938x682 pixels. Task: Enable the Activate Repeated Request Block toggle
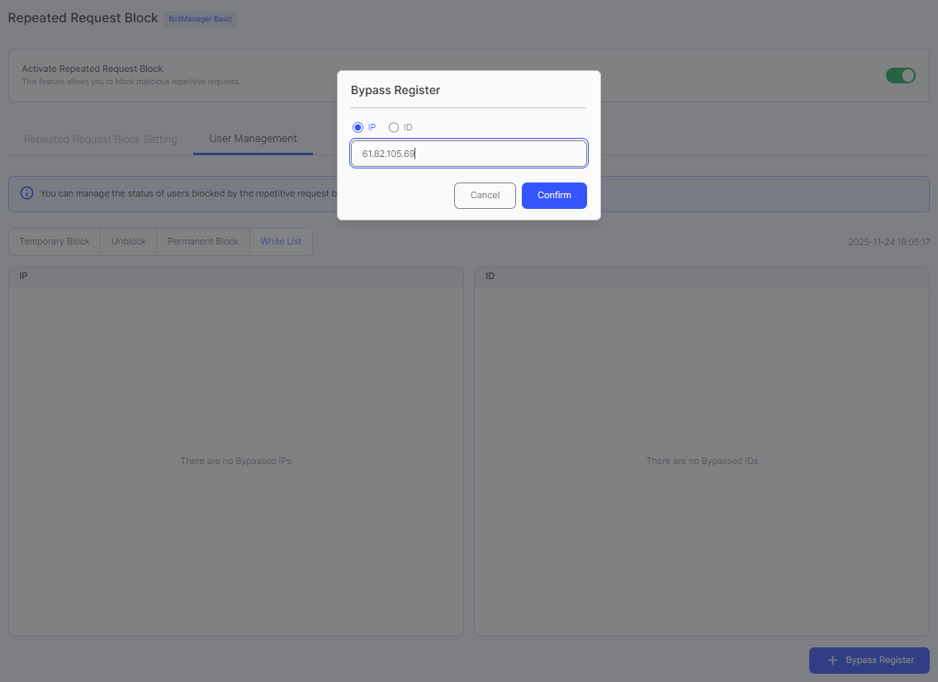tap(900, 74)
